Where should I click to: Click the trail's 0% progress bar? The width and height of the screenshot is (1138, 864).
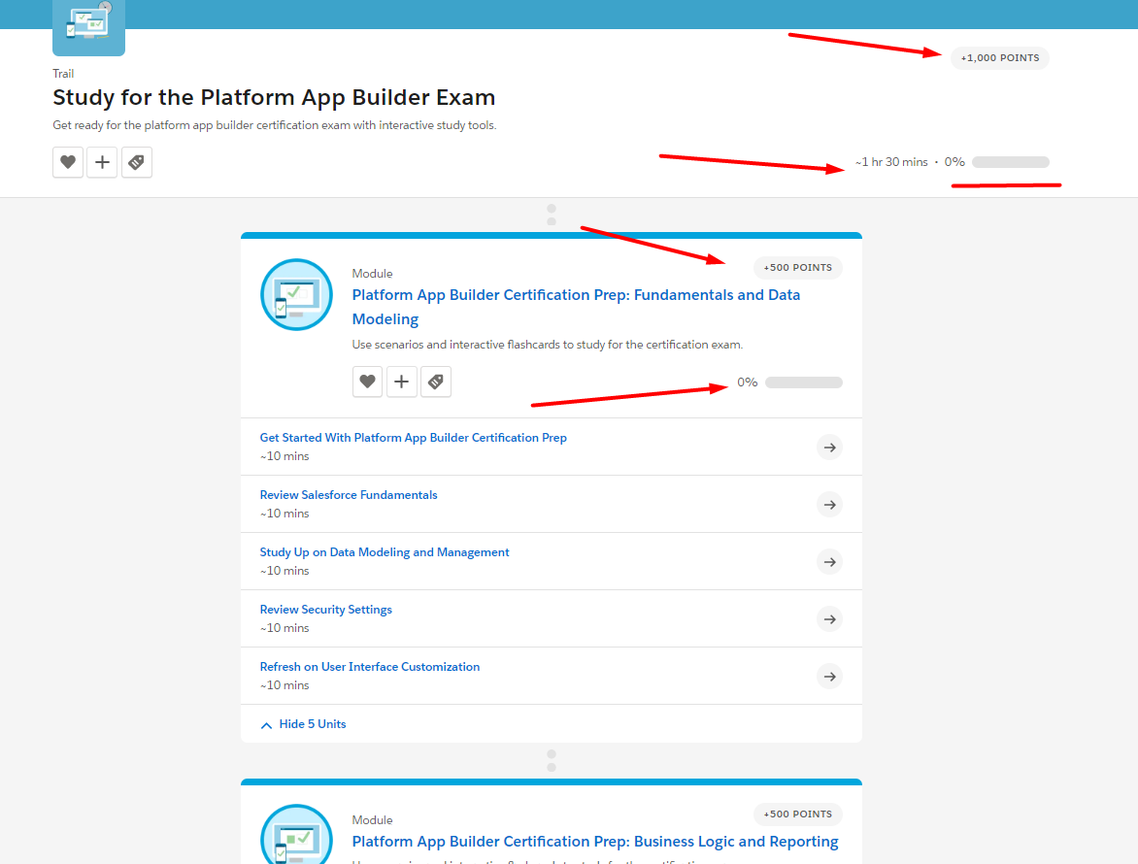pyautogui.click(x=1010, y=162)
